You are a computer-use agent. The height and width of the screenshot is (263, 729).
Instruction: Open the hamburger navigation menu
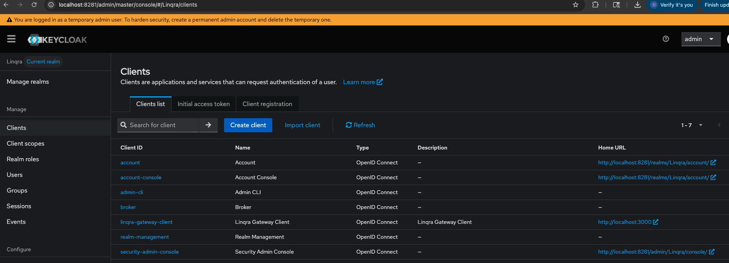point(11,39)
